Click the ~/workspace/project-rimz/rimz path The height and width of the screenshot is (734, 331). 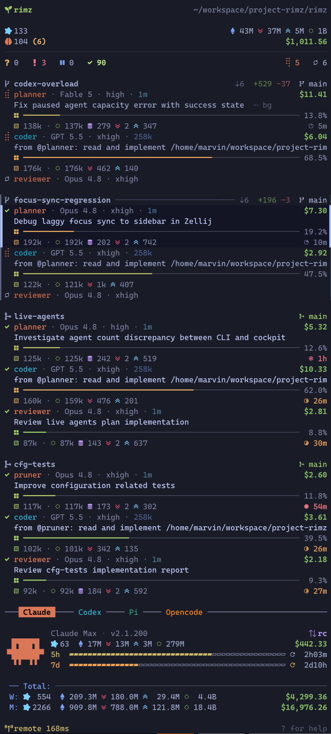(260, 10)
